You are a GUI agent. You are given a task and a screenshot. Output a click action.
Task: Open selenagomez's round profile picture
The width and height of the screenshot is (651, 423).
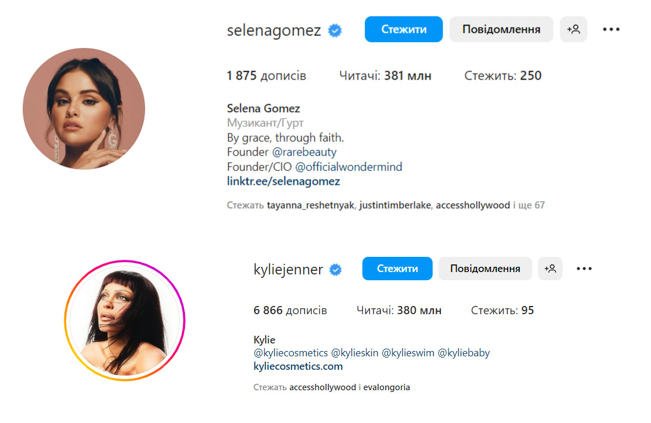(84, 109)
